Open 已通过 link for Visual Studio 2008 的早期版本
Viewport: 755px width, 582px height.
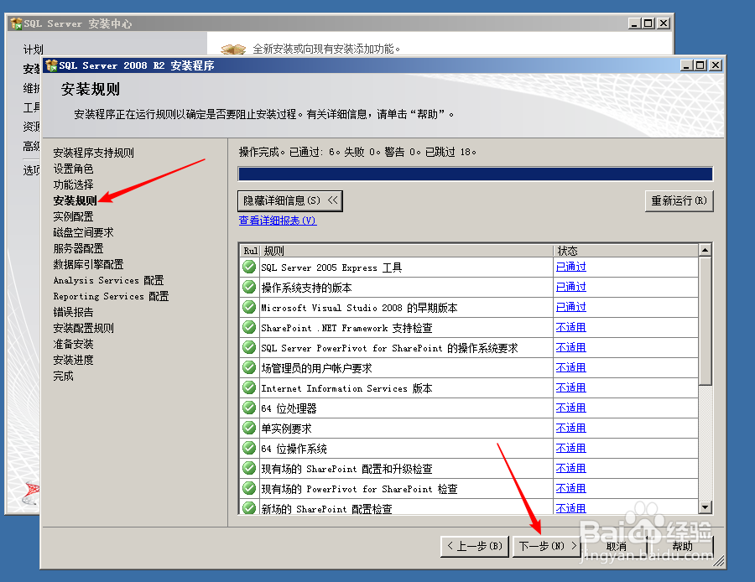571,307
